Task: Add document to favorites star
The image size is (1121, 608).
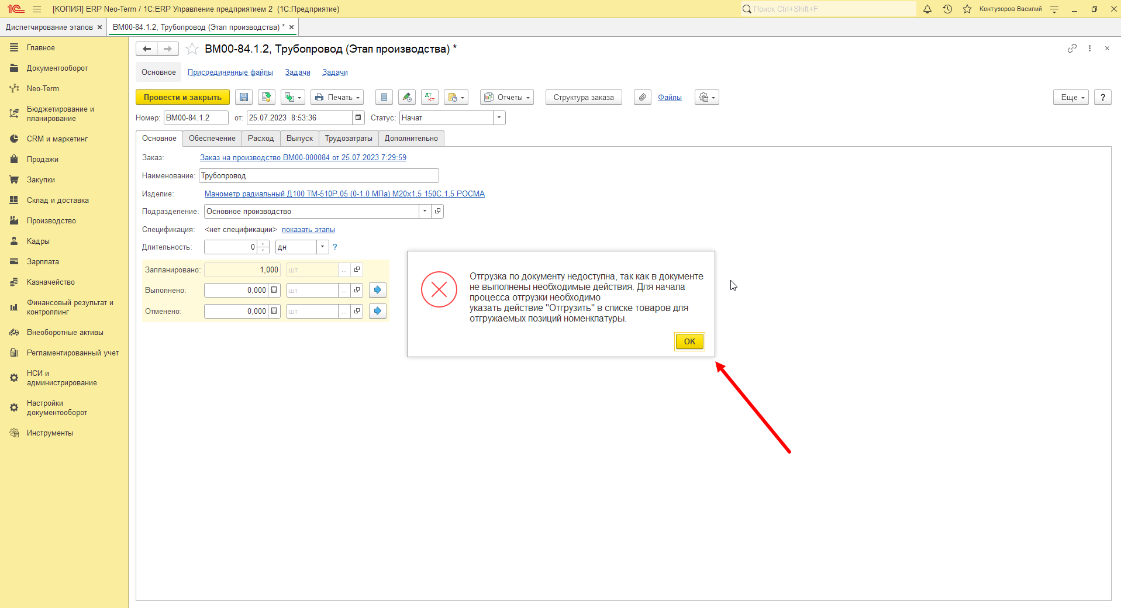Action: tap(192, 49)
